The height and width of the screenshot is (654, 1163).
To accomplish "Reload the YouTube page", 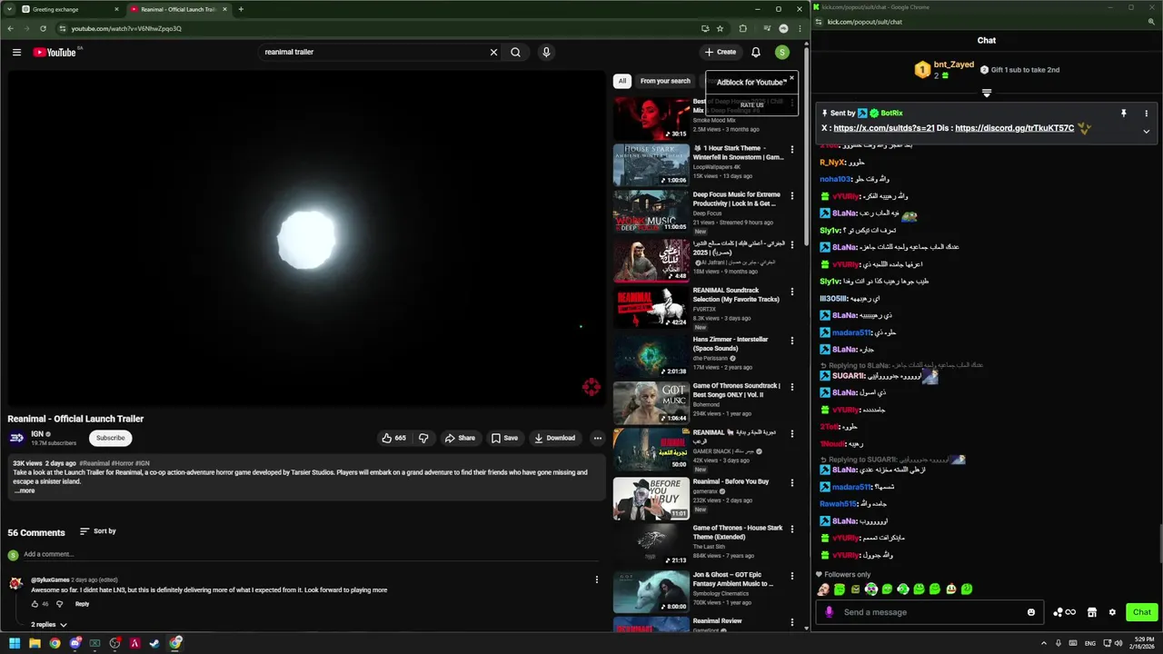I will (43, 28).
